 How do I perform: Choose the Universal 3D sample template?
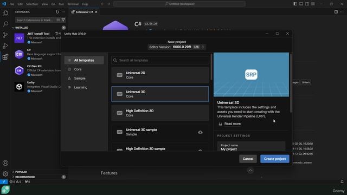tap(160, 132)
